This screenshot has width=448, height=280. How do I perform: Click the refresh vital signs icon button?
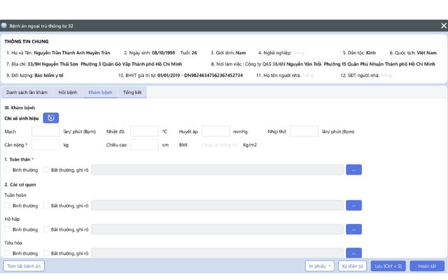[x=51, y=118]
